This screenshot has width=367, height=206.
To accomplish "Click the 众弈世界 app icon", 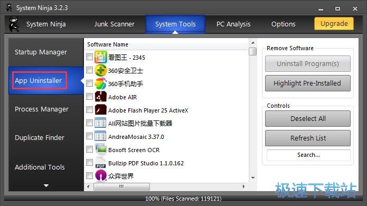I will point(101,176).
